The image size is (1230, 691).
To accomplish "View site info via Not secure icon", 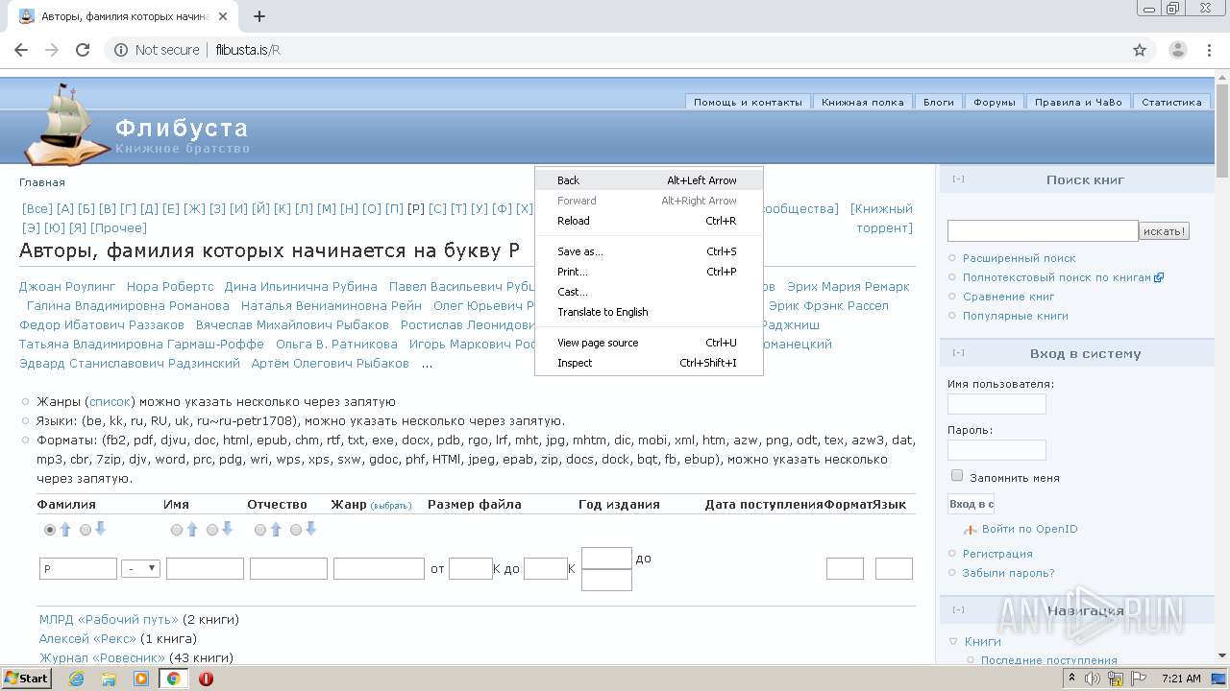I will [121, 50].
